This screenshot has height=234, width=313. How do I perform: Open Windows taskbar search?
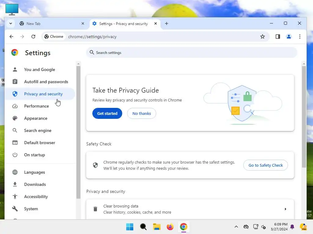pos(143,227)
